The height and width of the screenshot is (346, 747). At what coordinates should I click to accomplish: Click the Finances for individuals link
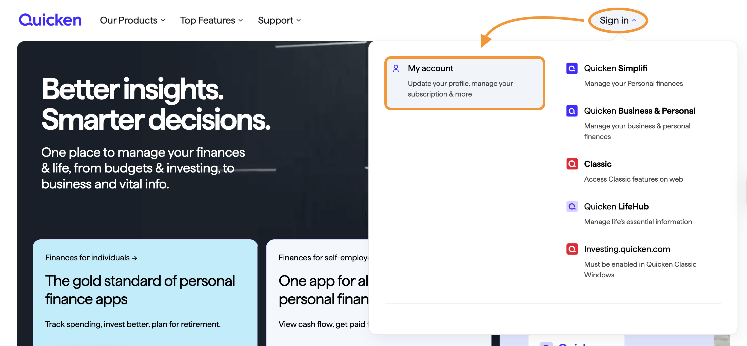click(91, 258)
